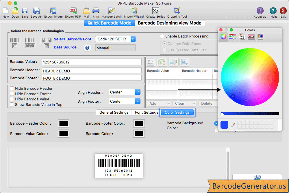Enable Batch Processing checkbox

162,36
